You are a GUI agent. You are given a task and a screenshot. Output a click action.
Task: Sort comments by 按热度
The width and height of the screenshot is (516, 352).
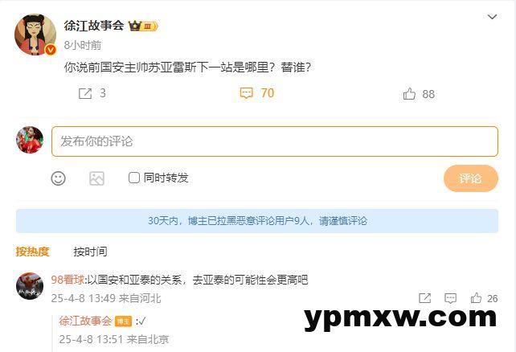tap(32, 252)
